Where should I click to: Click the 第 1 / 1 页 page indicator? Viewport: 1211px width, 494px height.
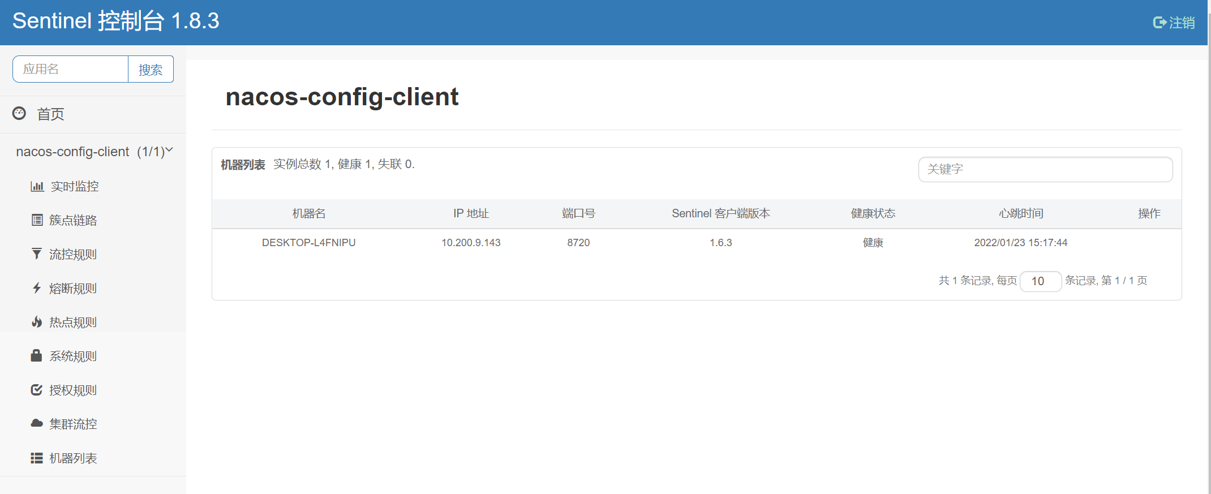click(x=1124, y=281)
